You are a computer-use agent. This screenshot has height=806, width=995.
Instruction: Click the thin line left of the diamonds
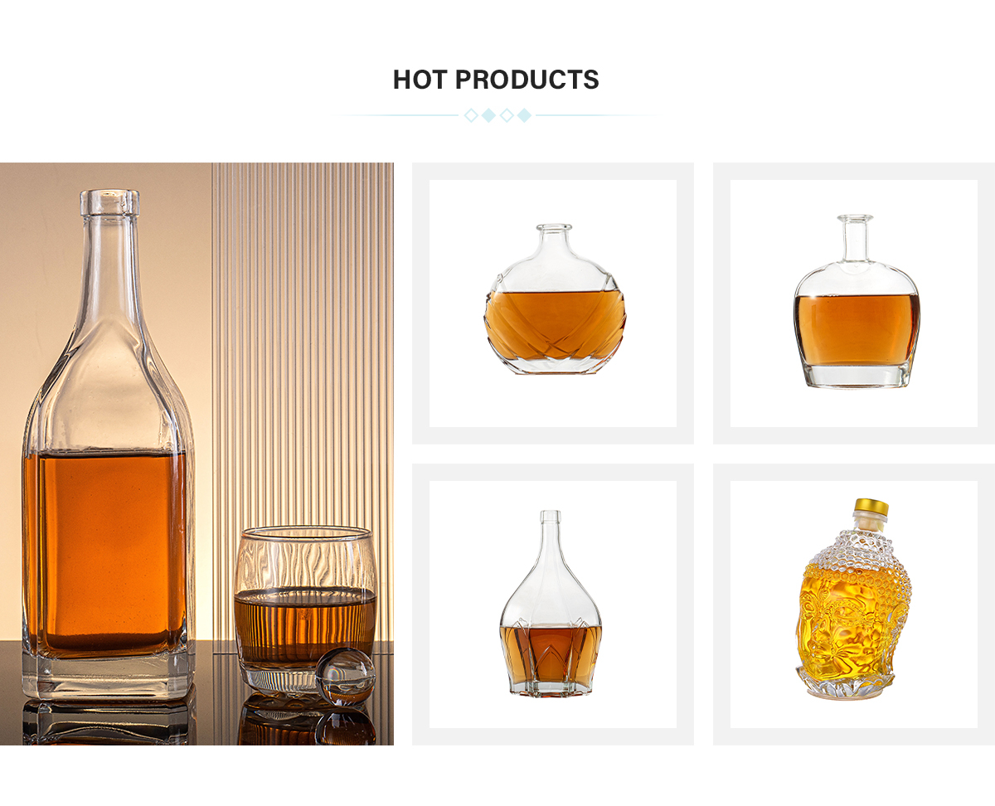coord(396,115)
